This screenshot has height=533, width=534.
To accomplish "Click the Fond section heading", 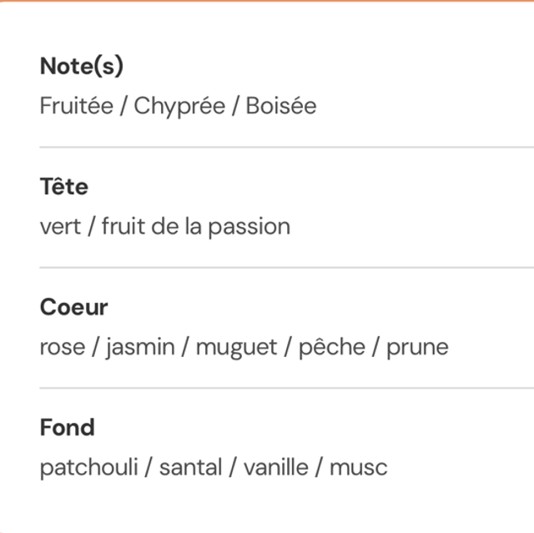I will click(x=68, y=427).
